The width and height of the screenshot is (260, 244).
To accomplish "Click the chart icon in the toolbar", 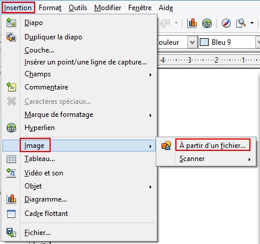I will pyautogui.click(x=192, y=23).
